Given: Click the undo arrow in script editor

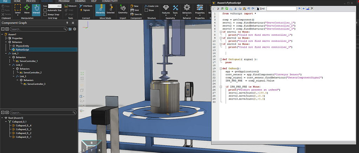Looking at the screenshot, I should pyautogui.click(x=248, y=8).
